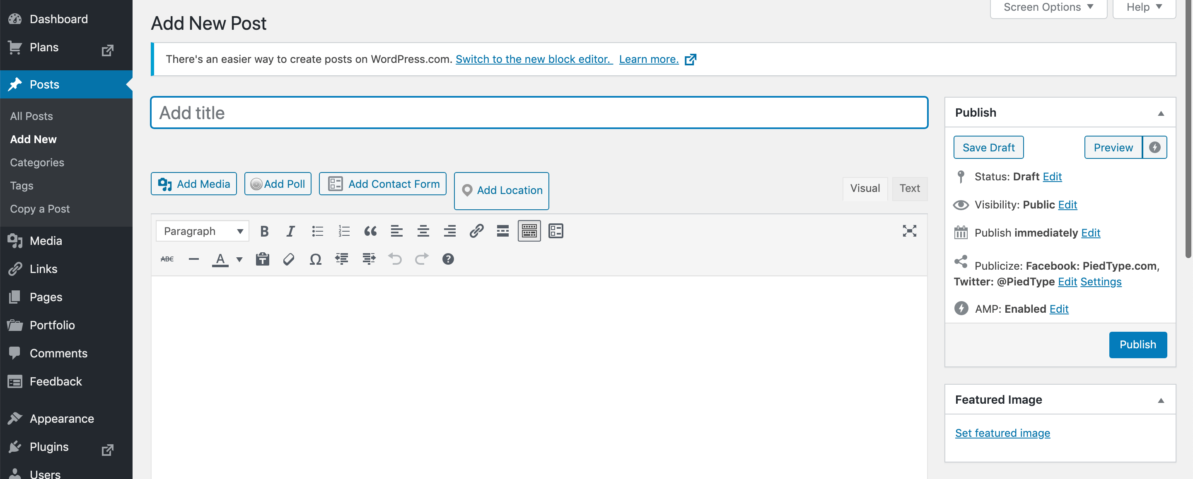Insert a blockquote
1193x479 pixels.
[370, 231]
